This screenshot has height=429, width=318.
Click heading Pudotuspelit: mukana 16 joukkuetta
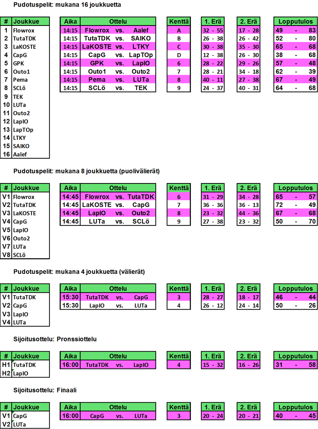pyautogui.click(x=67, y=5)
